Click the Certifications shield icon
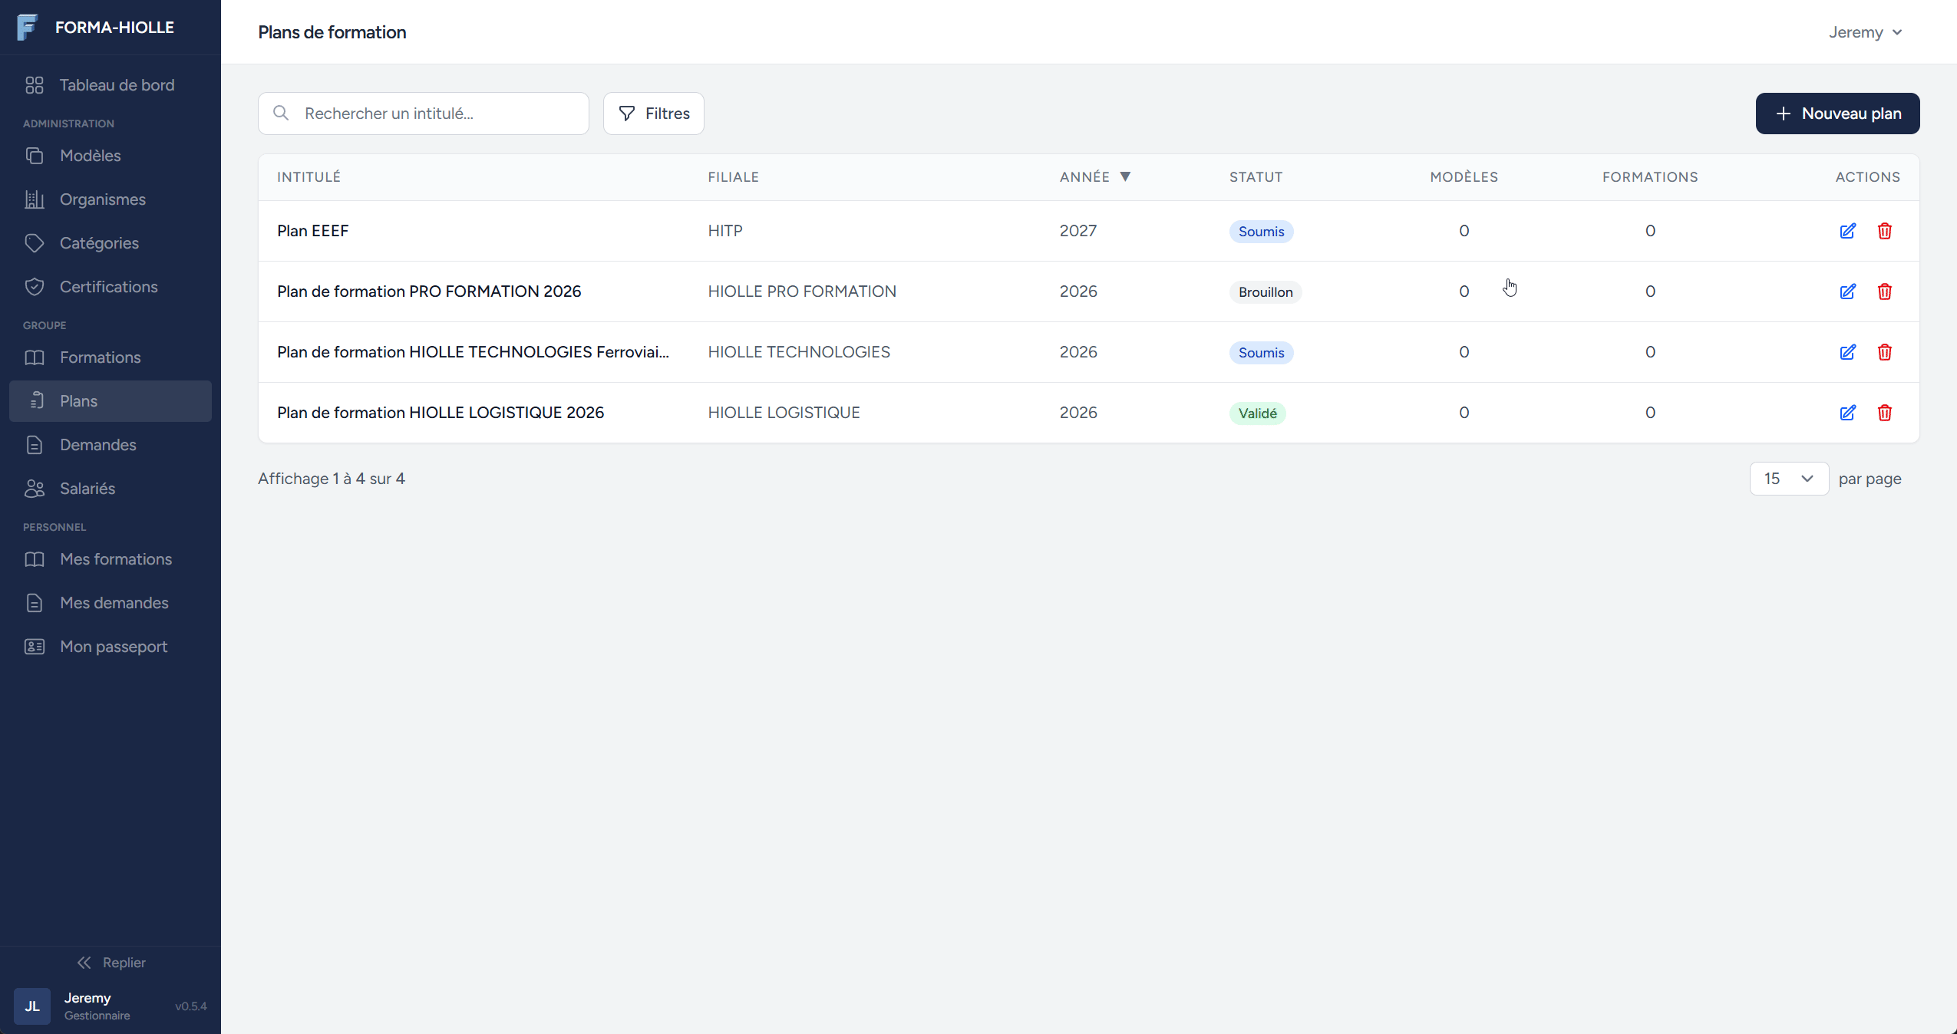This screenshot has height=1034, width=1957. (35, 287)
